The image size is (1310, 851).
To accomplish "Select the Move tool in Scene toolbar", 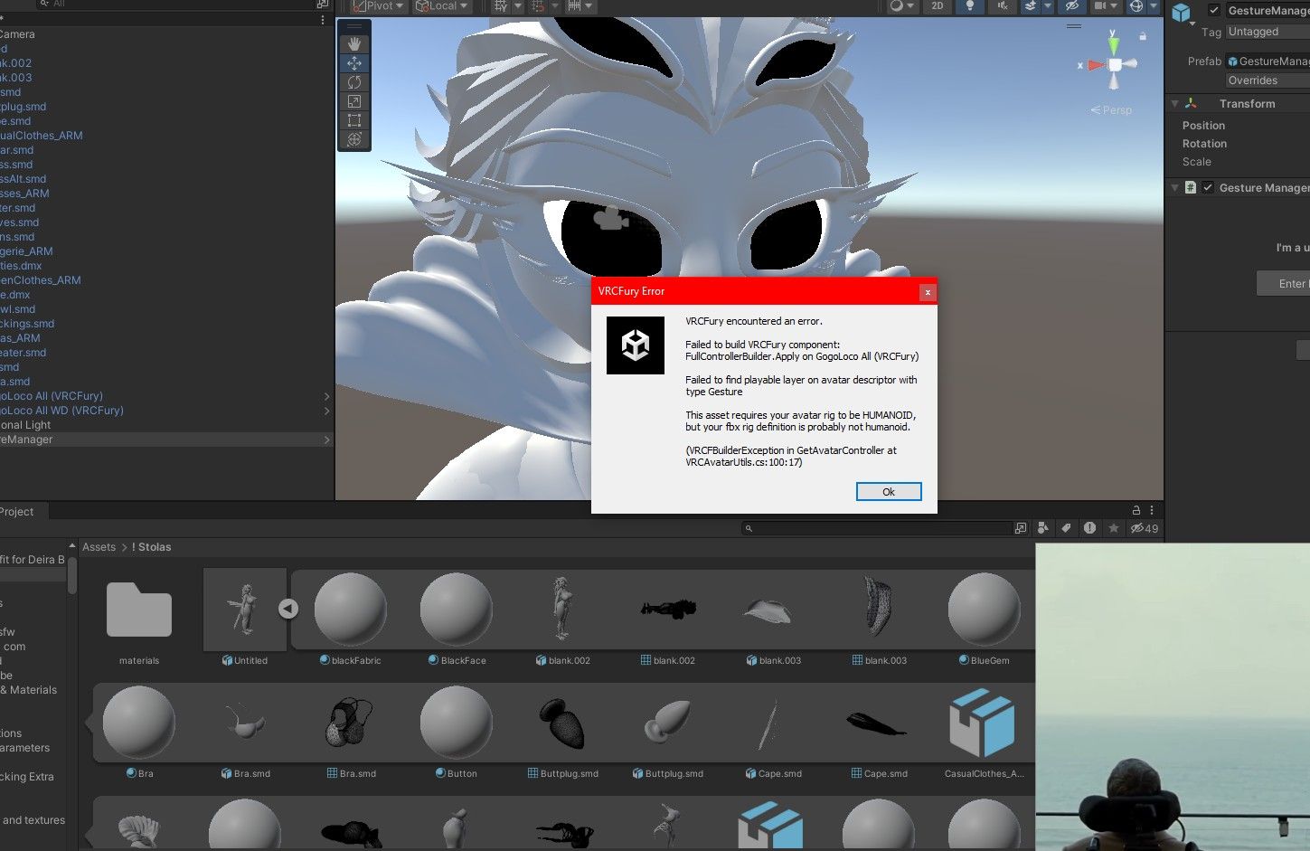I will click(x=354, y=63).
